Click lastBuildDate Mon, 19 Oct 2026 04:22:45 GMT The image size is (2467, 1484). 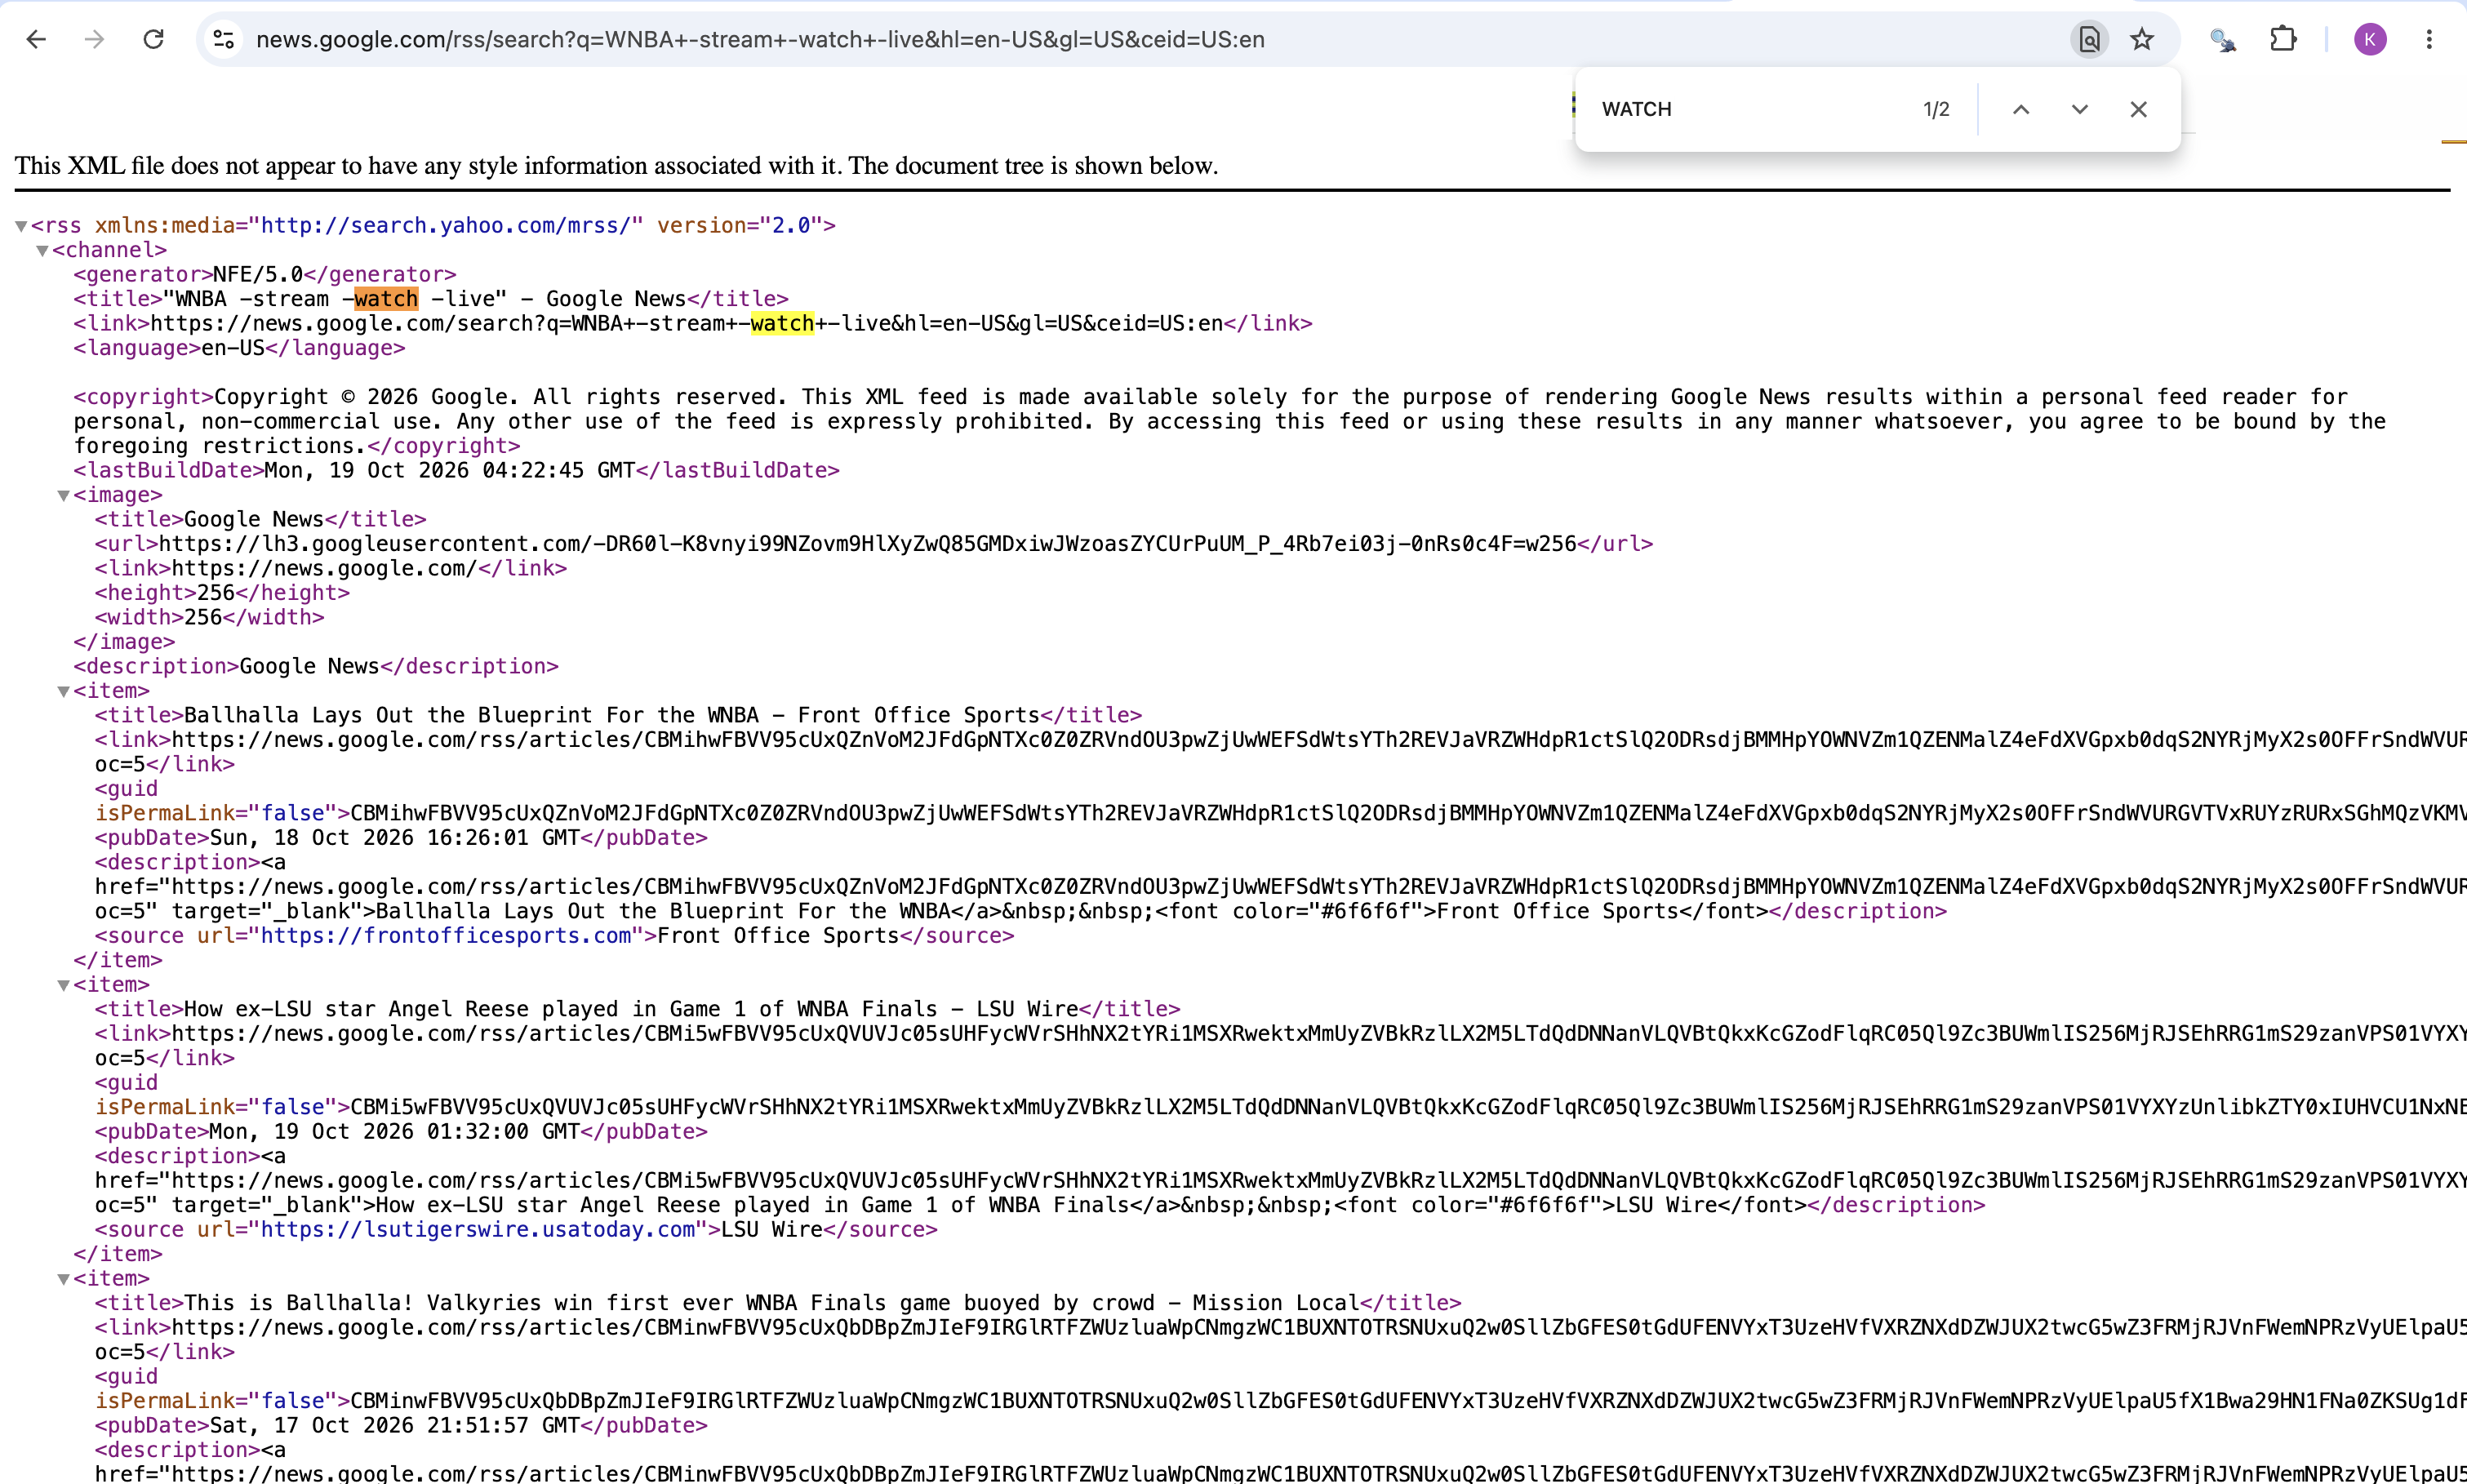(449, 470)
